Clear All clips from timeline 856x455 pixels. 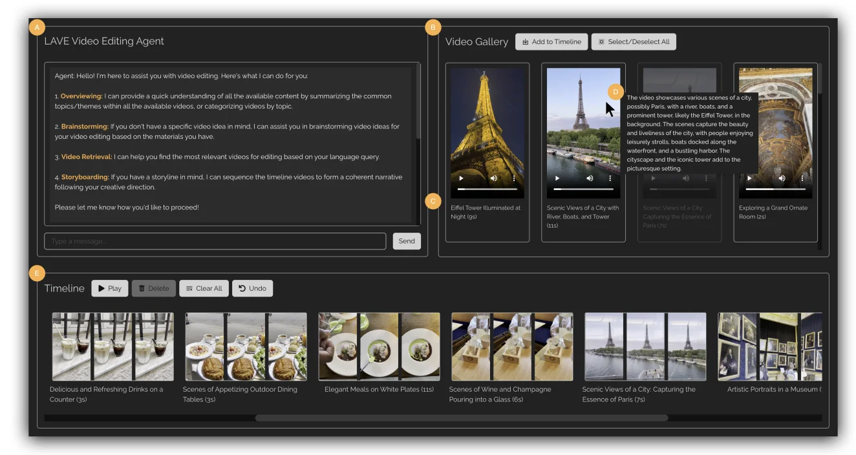click(204, 288)
